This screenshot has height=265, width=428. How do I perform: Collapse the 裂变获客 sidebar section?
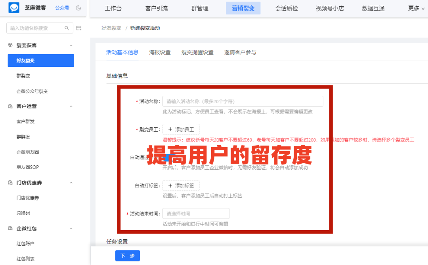(71, 45)
